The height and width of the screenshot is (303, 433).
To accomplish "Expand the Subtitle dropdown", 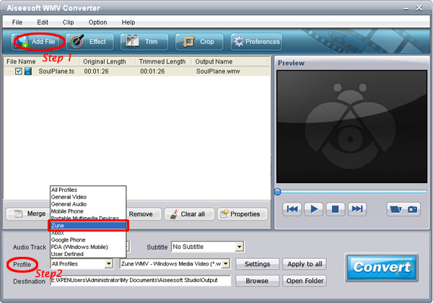I will [x=239, y=247].
